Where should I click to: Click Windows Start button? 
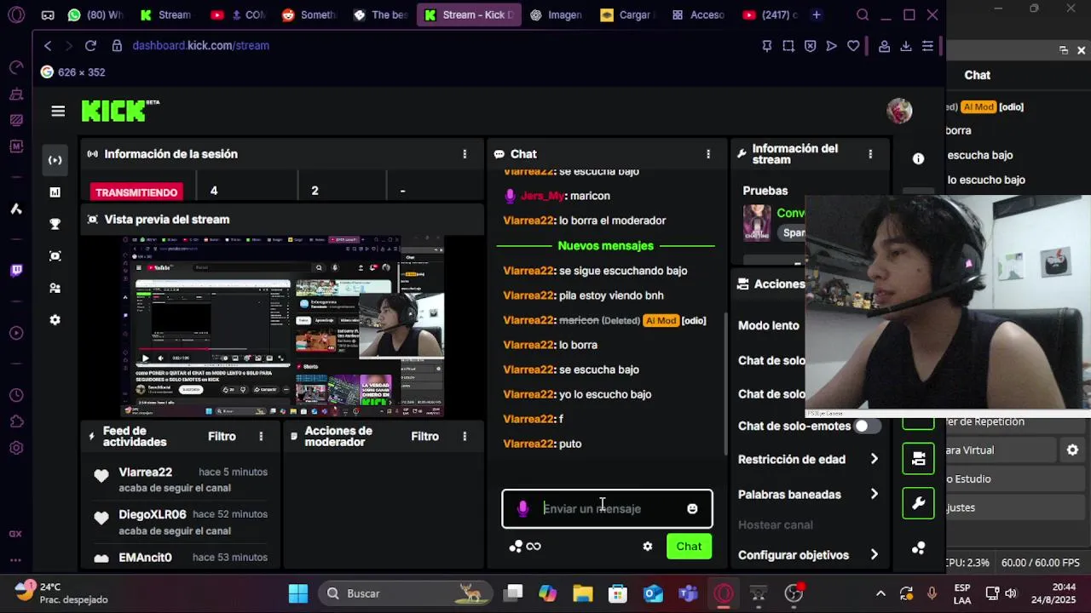tap(298, 593)
